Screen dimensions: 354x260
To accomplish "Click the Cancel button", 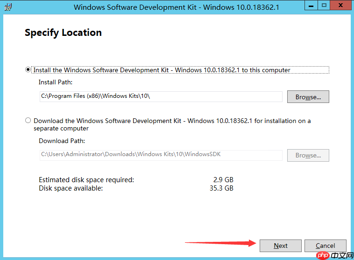I will (326, 246).
